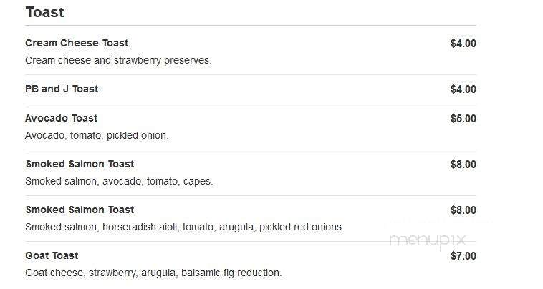Click the PB and J Toast $4.00 price
Image resolution: width=543 pixels, height=289 pixels.
(x=463, y=89)
